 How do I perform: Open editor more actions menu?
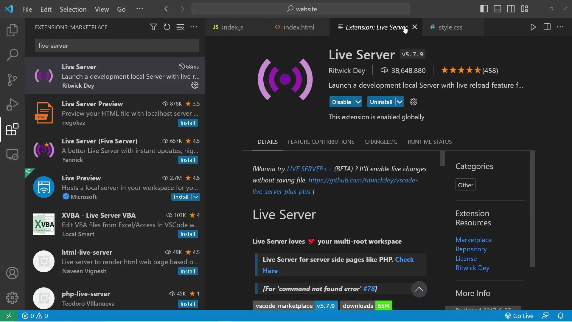pyautogui.click(x=560, y=27)
